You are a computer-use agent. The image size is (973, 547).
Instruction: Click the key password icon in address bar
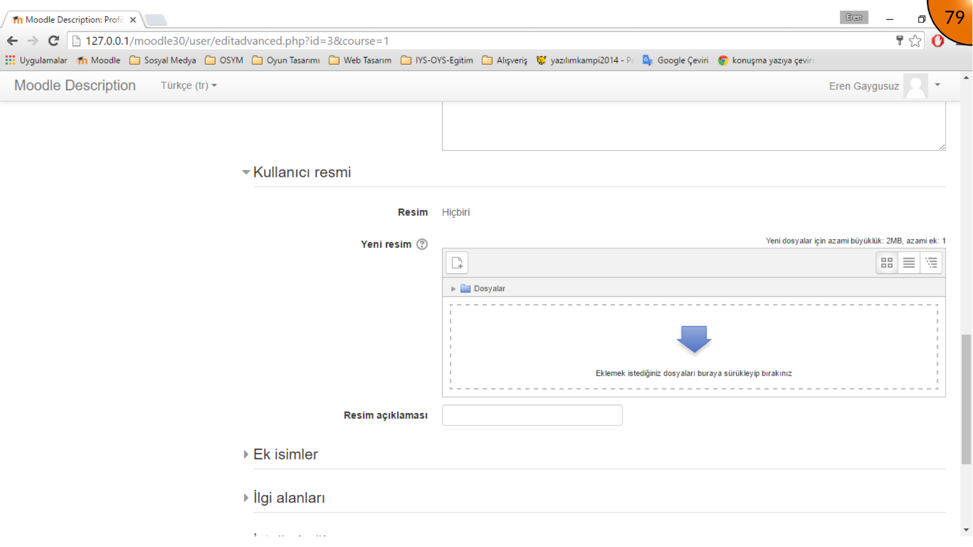(900, 41)
